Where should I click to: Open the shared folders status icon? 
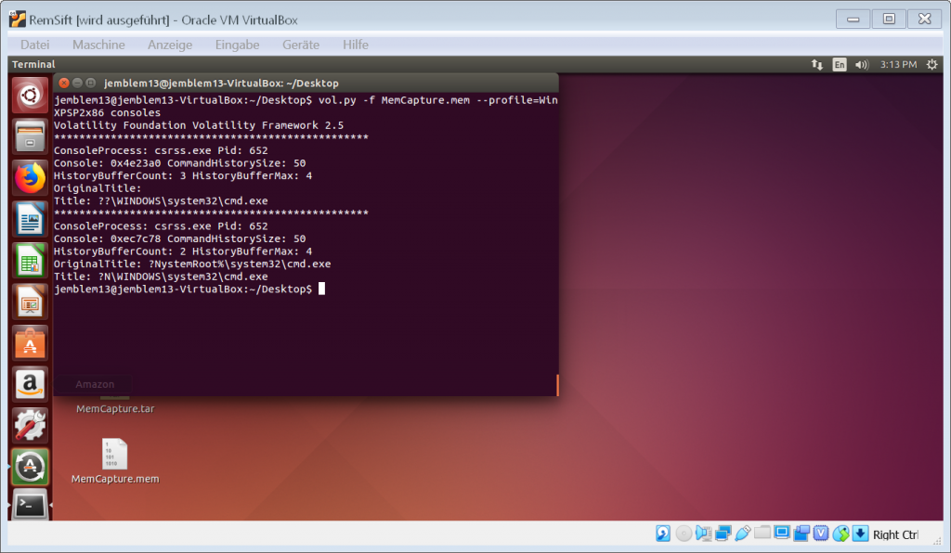pos(761,534)
